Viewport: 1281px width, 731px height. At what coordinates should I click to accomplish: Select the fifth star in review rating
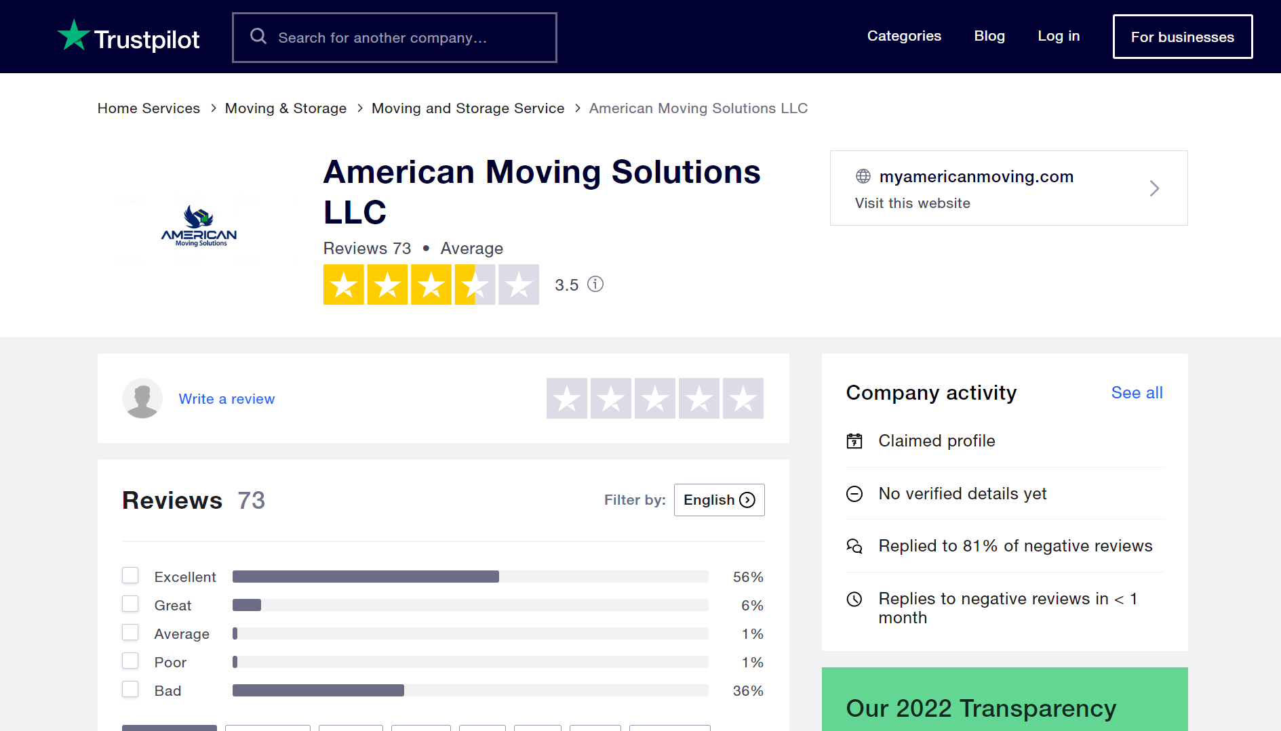pos(743,399)
